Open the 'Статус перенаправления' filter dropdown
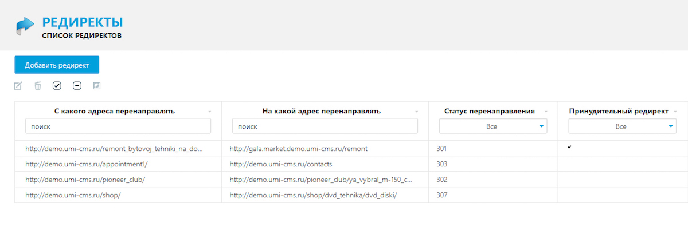Viewport: 688px width, 246px height. coord(493,126)
